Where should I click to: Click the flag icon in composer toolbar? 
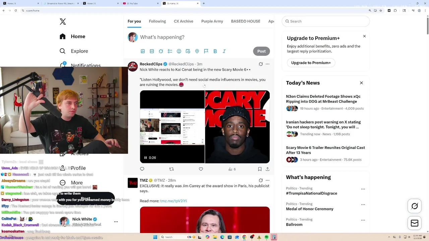tap(206, 51)
